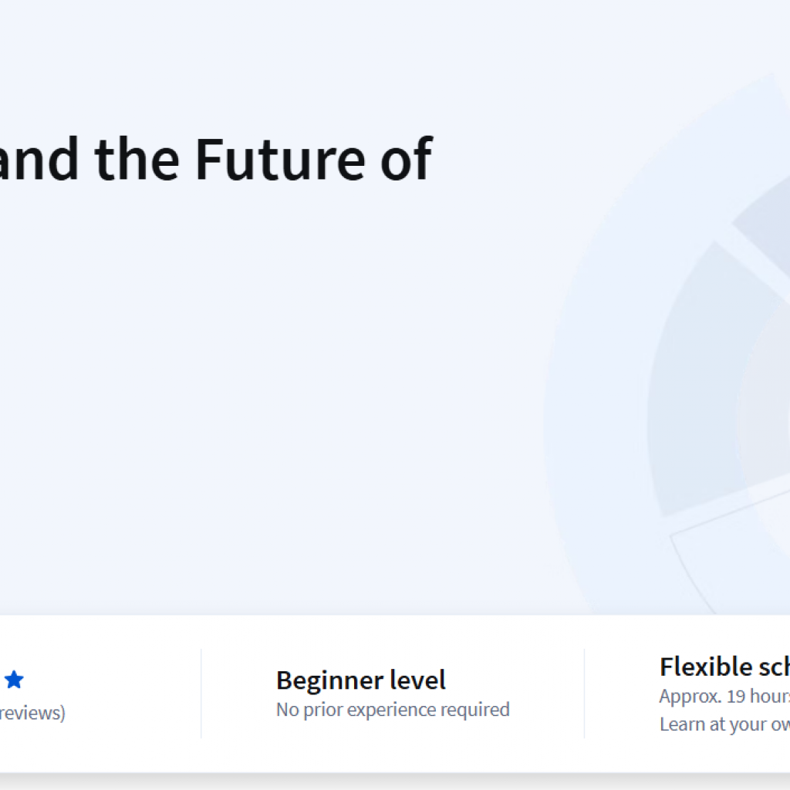Click the Beginner level heading

[x=361, y=680]
